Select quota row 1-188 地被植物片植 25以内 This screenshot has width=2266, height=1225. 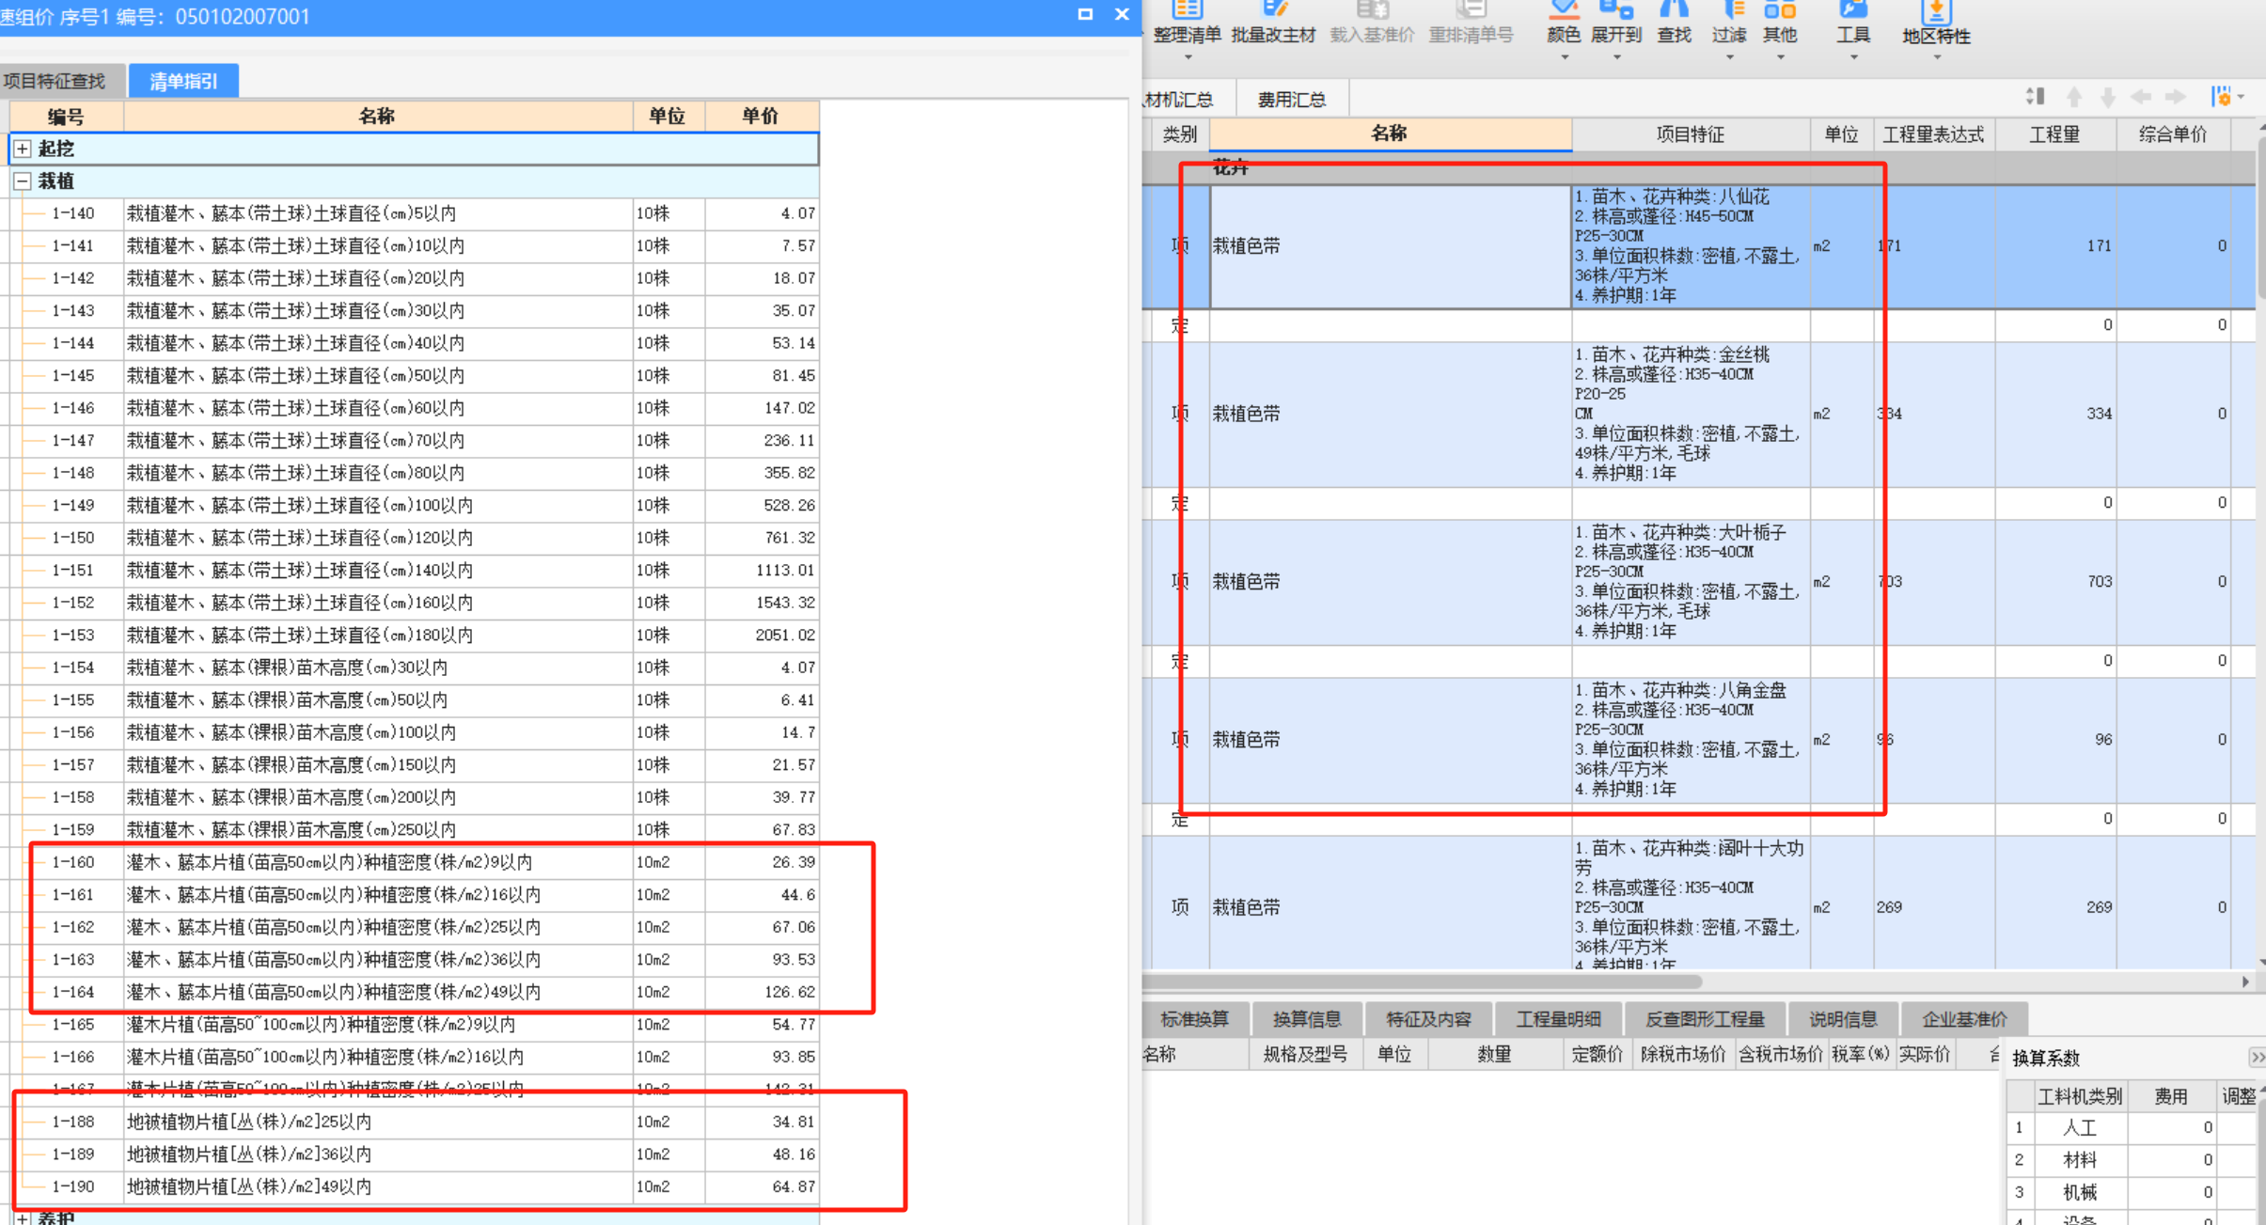[x=414, y=1122]
